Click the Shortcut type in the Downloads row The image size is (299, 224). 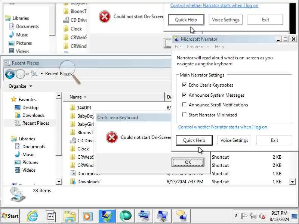220,182
